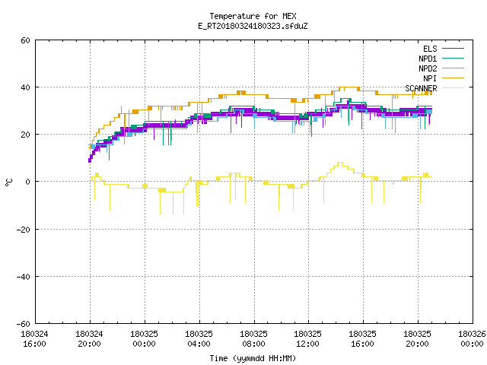
Task: Click the orange NPI legend line sample
Action: pyautogui.click(x=453, y=78)
